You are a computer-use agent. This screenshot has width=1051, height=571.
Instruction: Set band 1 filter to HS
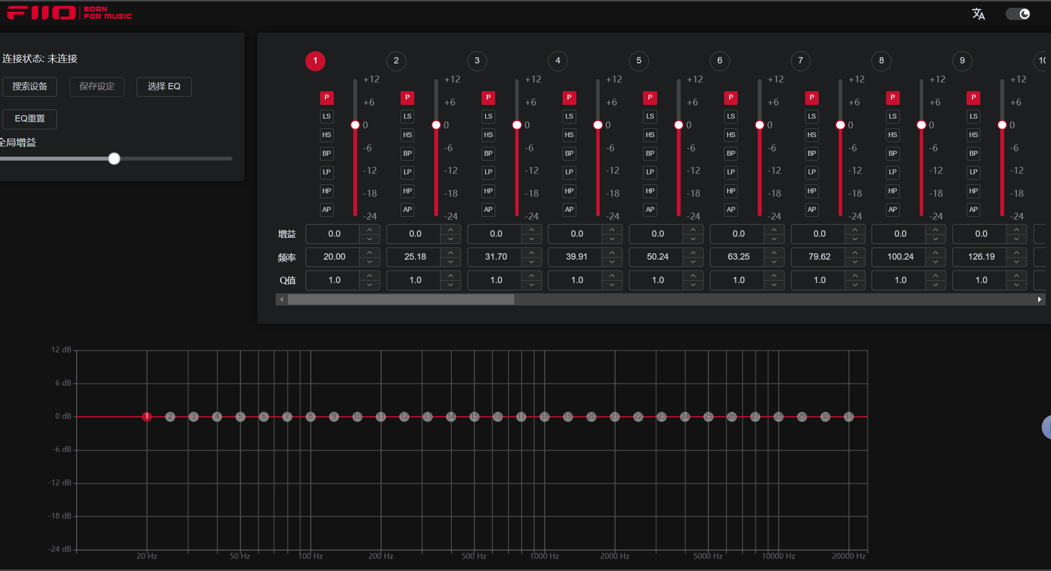pos(326,135)
